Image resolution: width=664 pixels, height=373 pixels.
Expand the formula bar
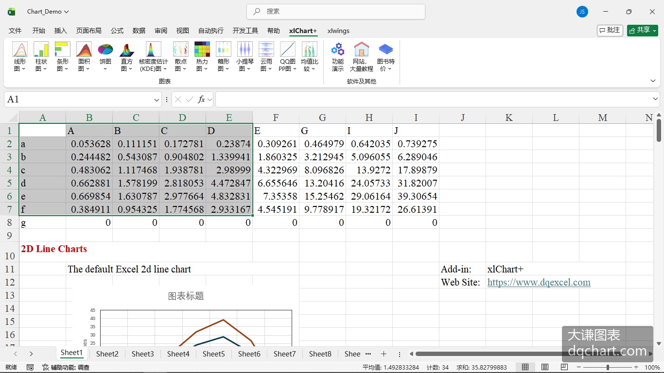pos(655,99)
